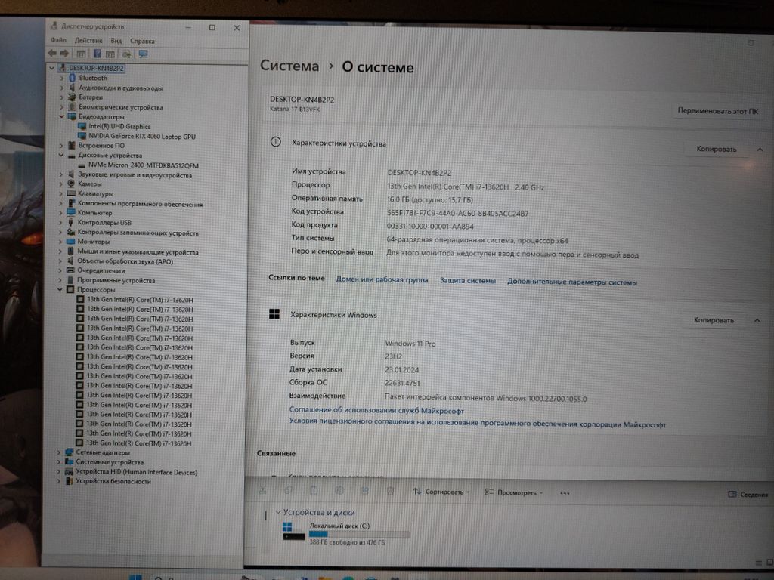Collapse the Процессоры tree node
The width and height of the screenshot is (774, 580).
[62, 290]
